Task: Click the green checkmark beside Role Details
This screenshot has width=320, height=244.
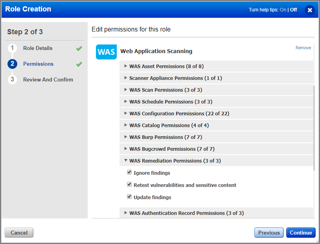Action: (x=79, y=48)
